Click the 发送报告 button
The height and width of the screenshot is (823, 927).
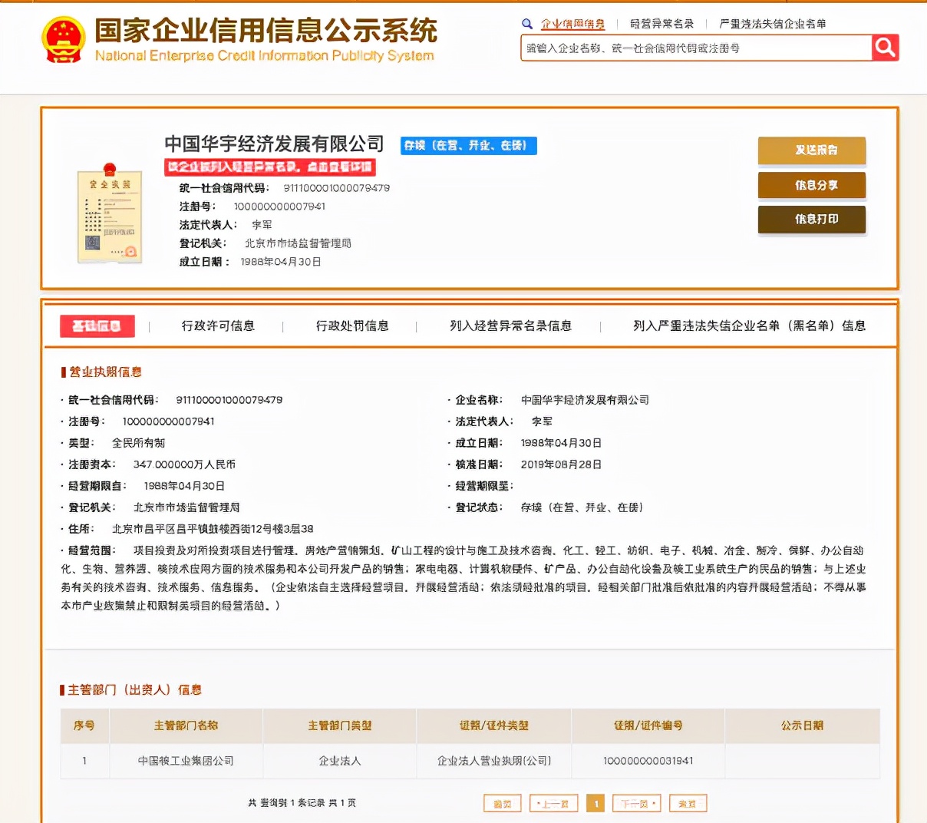[x=811, y=150]
